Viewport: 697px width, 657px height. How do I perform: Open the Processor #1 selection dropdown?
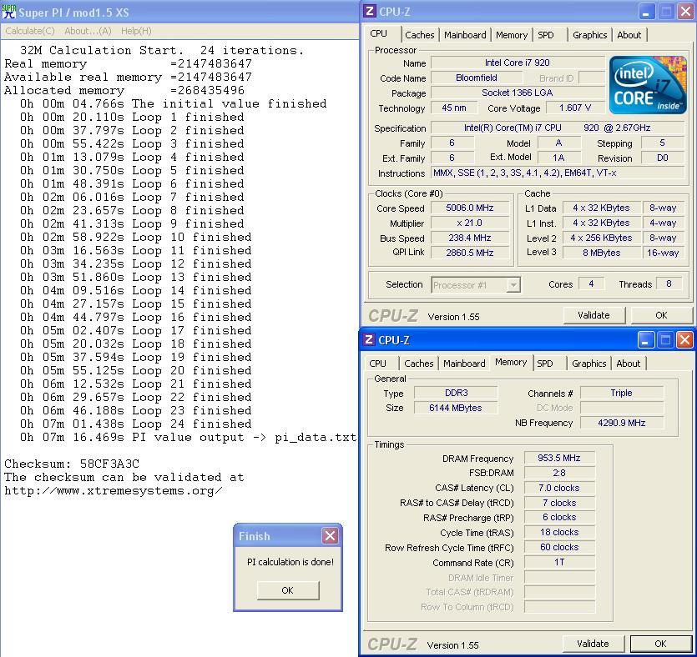click(x=513, y=285)
